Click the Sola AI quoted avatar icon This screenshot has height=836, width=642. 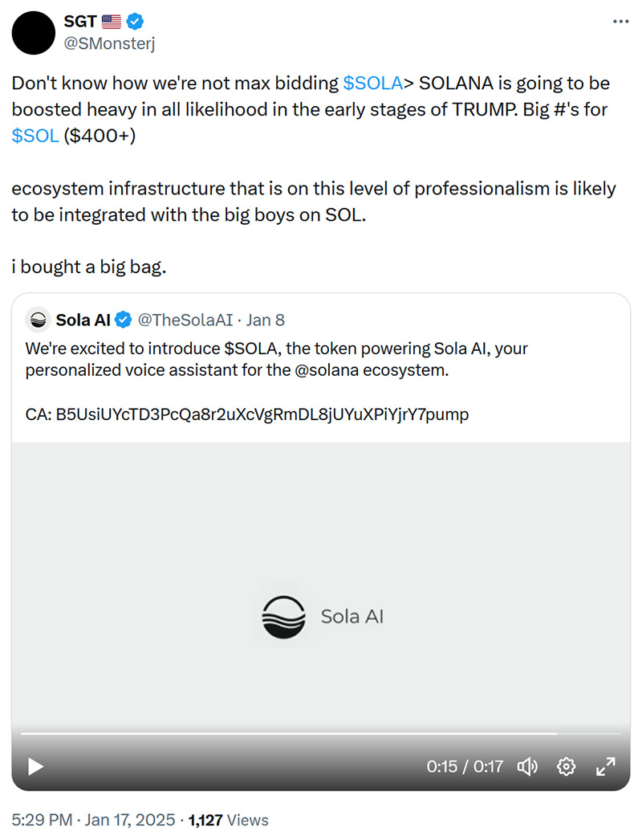click(38, 320)
